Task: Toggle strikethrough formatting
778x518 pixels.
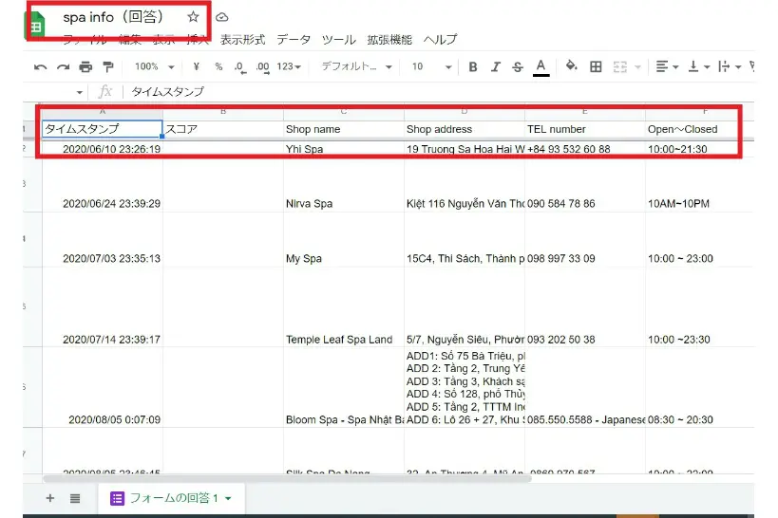Action: pos(518,67)
